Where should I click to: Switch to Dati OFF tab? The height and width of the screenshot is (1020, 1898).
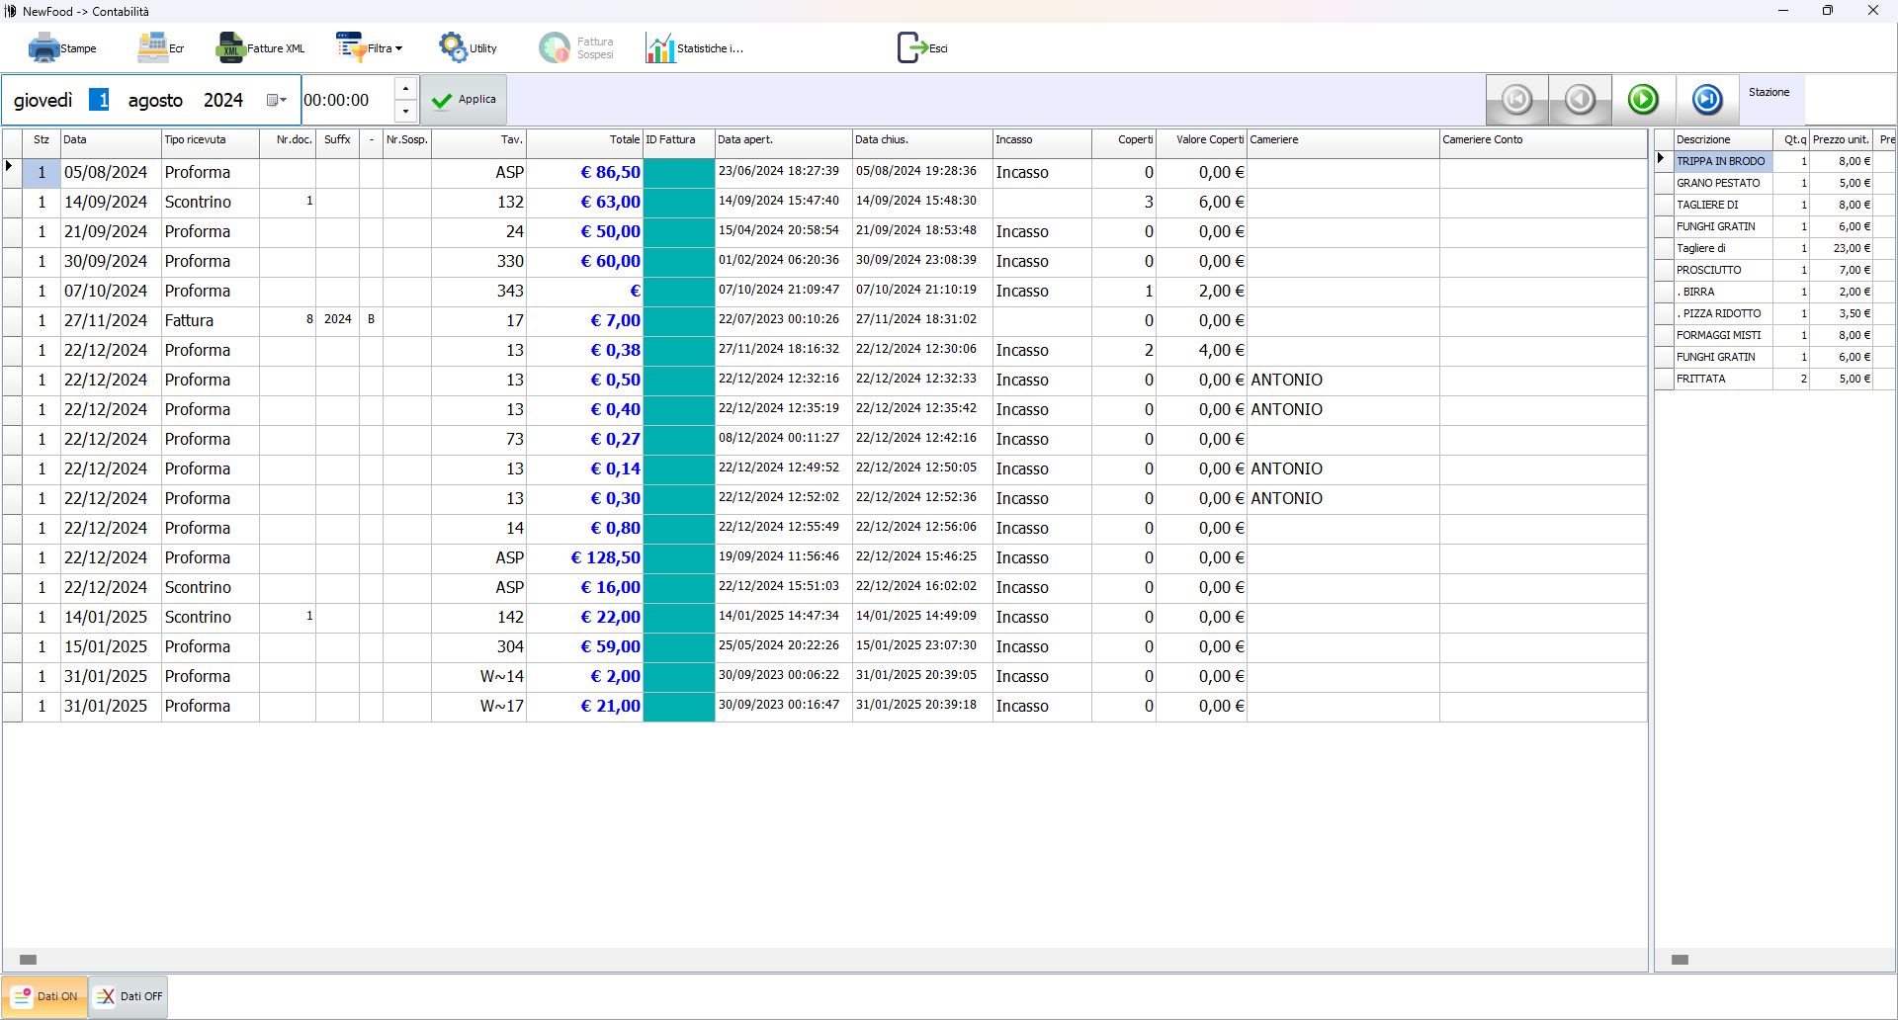click(x=129, y=996)
